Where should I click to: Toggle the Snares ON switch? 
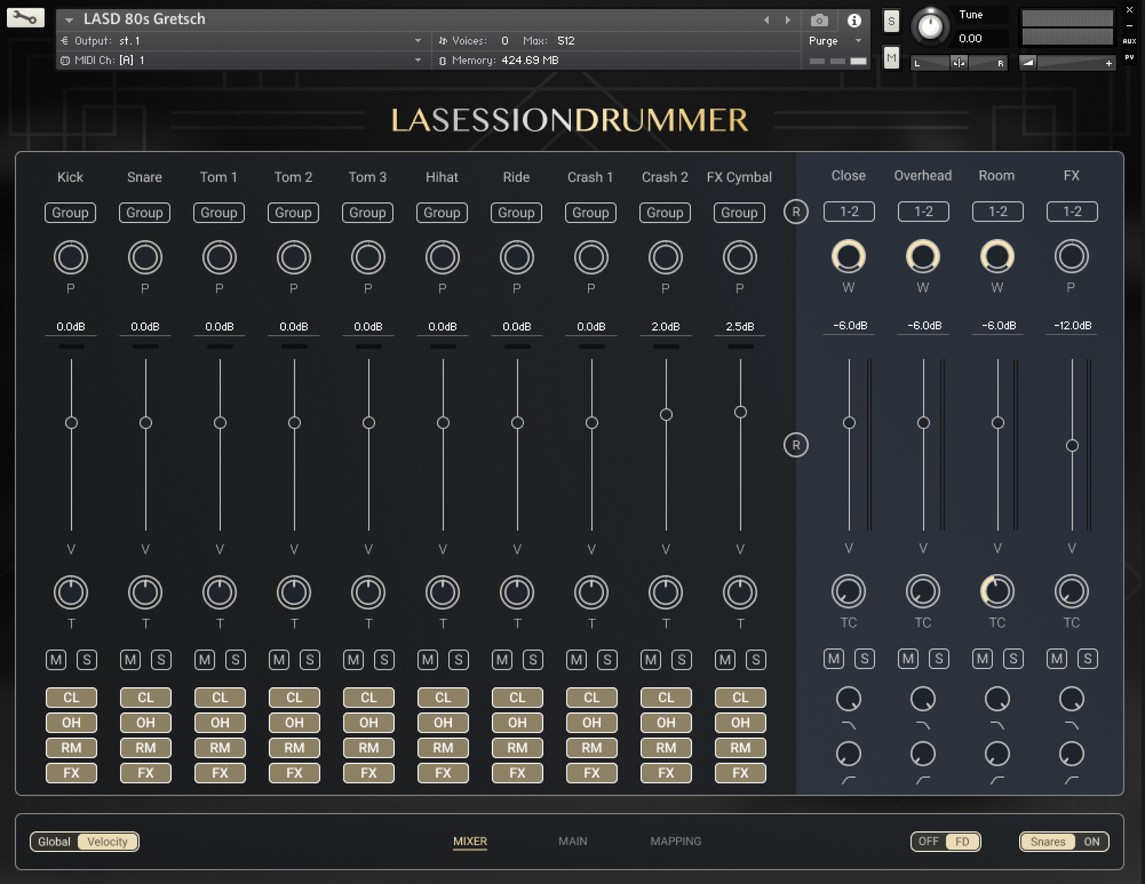pyautogui.click(x=1092, y=841)
